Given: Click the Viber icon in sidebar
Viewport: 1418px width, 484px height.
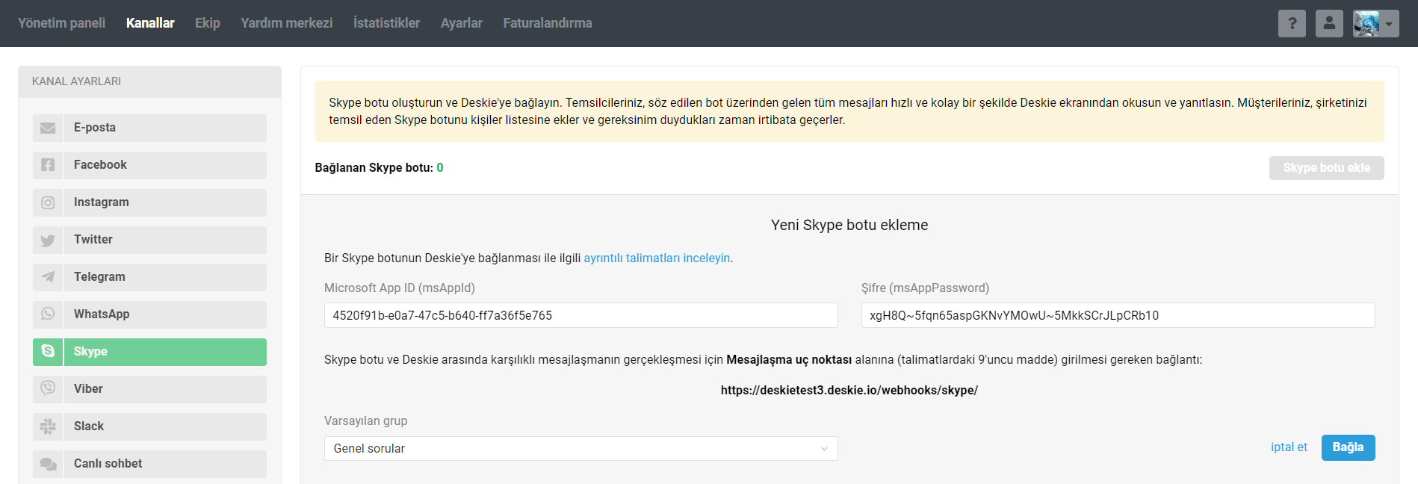Looking at the screenshot, I should (x=48, y=388).
